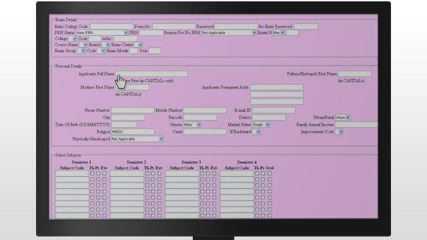Open the Gender dropdown showing Male
427x240 pixels.
click(192, 125)
